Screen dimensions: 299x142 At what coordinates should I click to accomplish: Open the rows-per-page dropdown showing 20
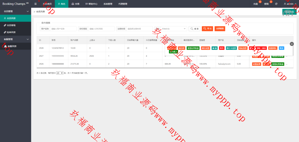(x=60, y=73)
